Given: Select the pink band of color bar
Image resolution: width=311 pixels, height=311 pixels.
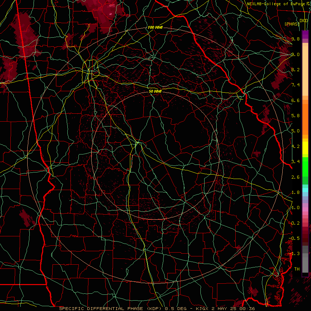Looking at the screenshot, I should coord(305,209).
